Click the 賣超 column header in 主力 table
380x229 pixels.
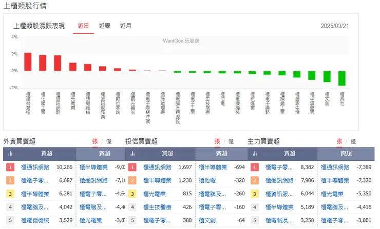pyautogui.click(x=346, y=153)
